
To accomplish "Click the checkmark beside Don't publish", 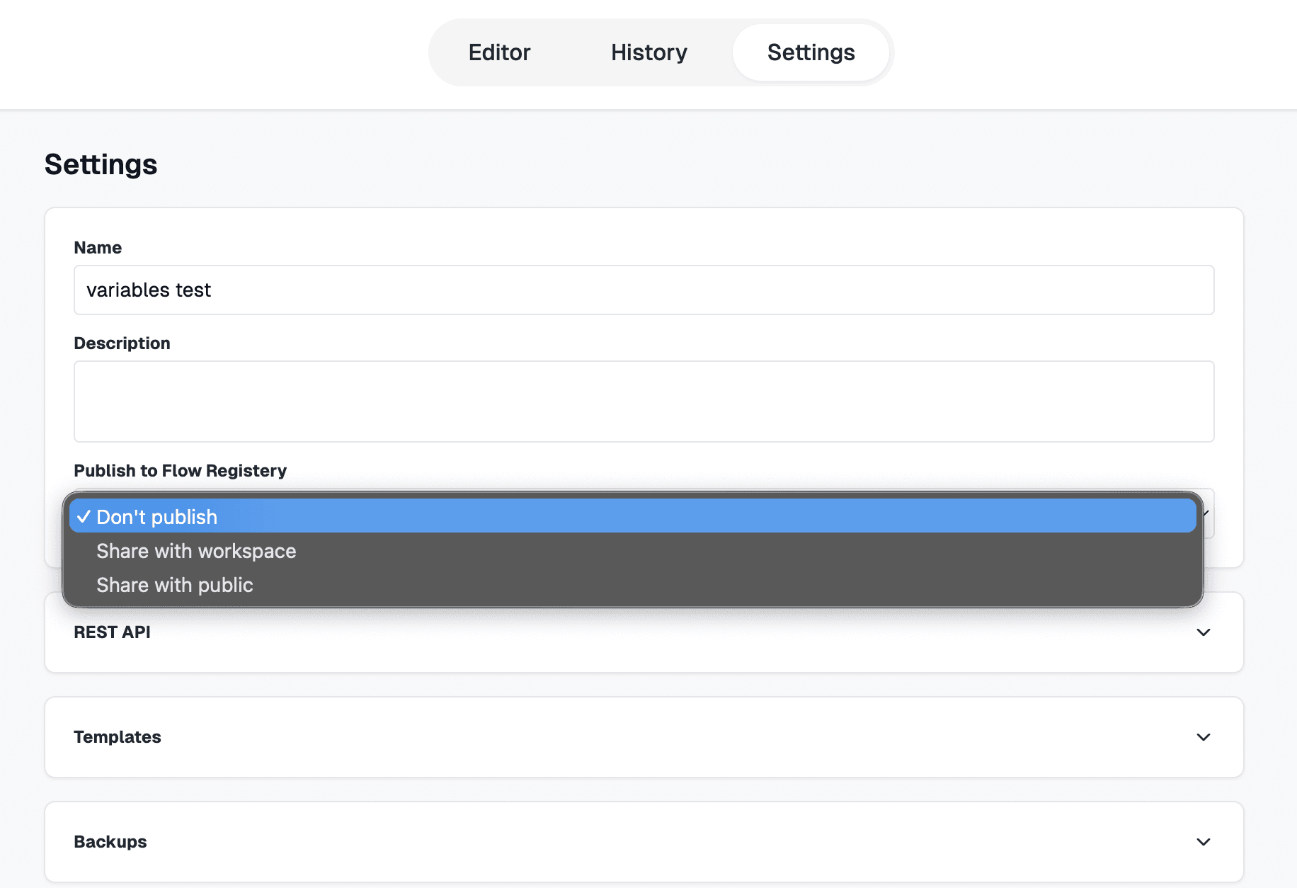I will pyautogui.click(x=84, y=517).
